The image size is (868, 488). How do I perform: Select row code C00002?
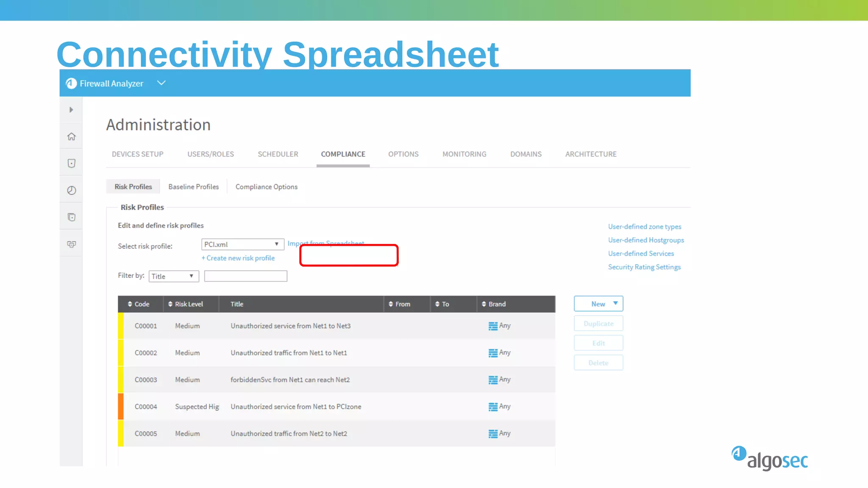tap(146, 353)
